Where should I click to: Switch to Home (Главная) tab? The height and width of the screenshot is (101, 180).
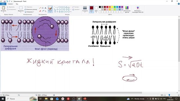pyautogui.click(x=10, y=4)
